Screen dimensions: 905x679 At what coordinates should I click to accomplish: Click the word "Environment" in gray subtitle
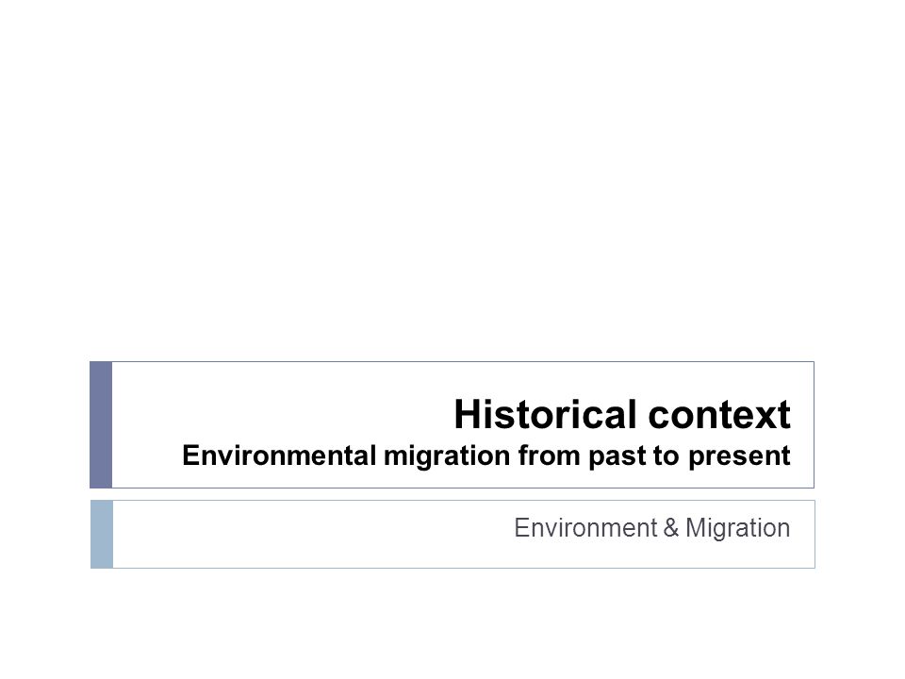click(585, 528)
